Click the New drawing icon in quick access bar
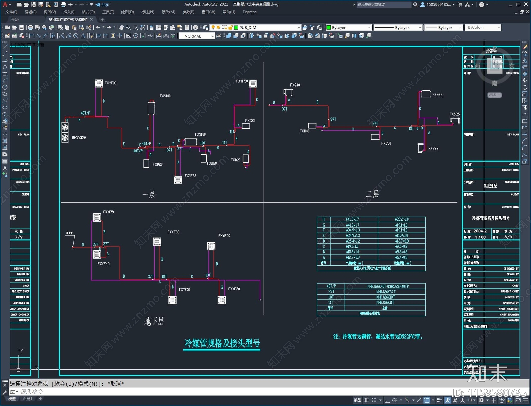The image size is (531, 406). point(19,4)
